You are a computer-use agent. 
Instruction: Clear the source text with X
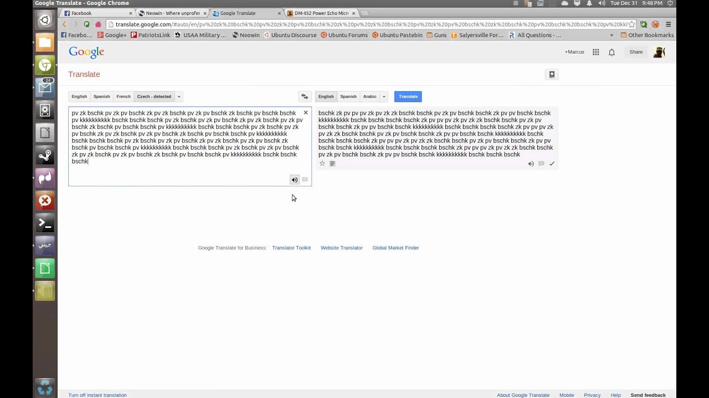(x=305, y=113)
